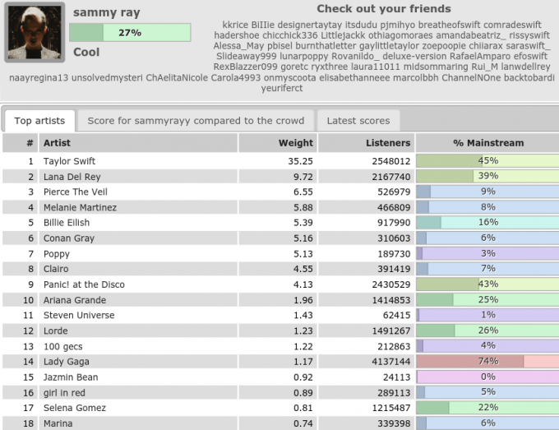Image resolution: width=559 pixels, height=430 pixels.
Task: Open friend link backtobardi
Action: 529,77
